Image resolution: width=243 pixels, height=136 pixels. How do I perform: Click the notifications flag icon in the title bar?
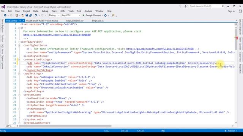click(180, 6)
